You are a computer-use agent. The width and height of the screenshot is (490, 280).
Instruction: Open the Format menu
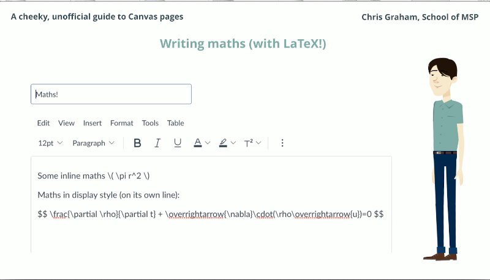(x=121, y=123)
